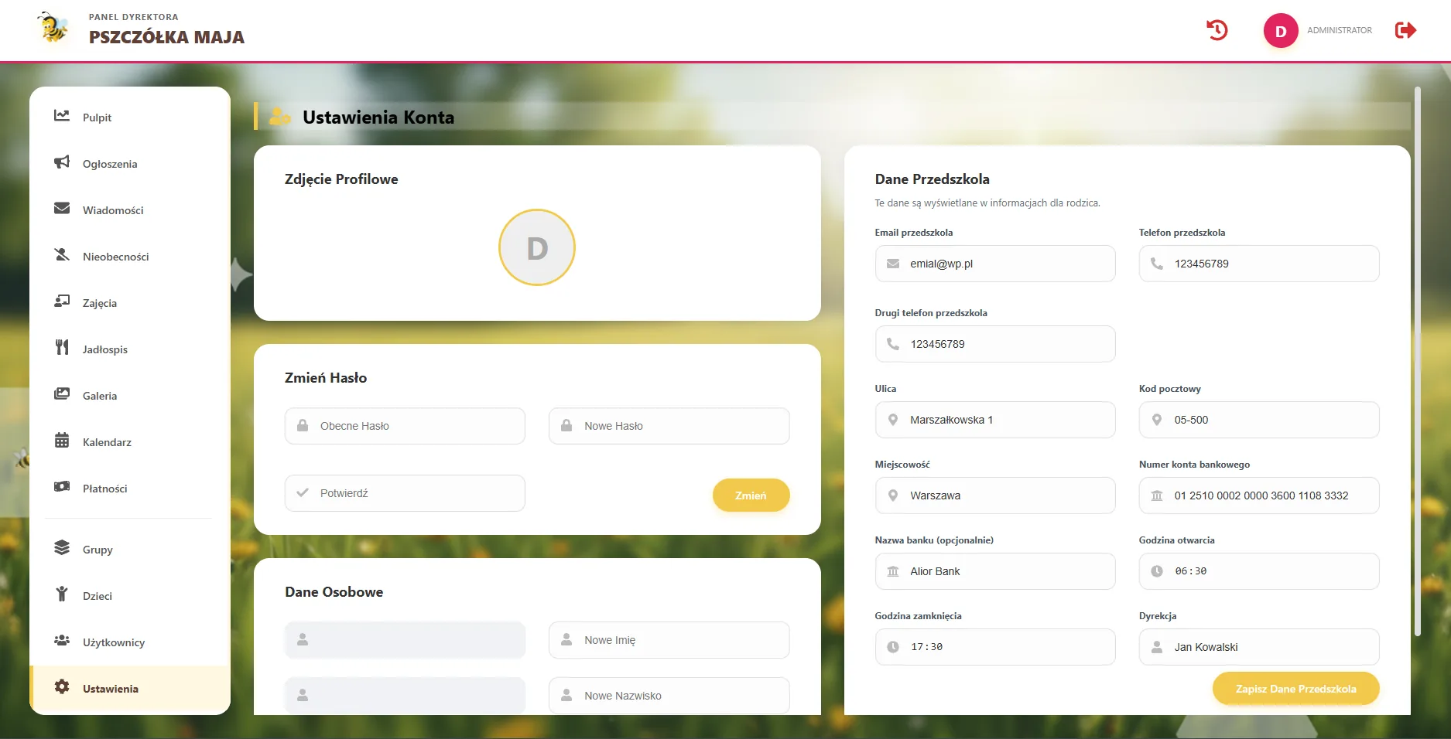Click the Grupy layers icon

click(62, 548)
